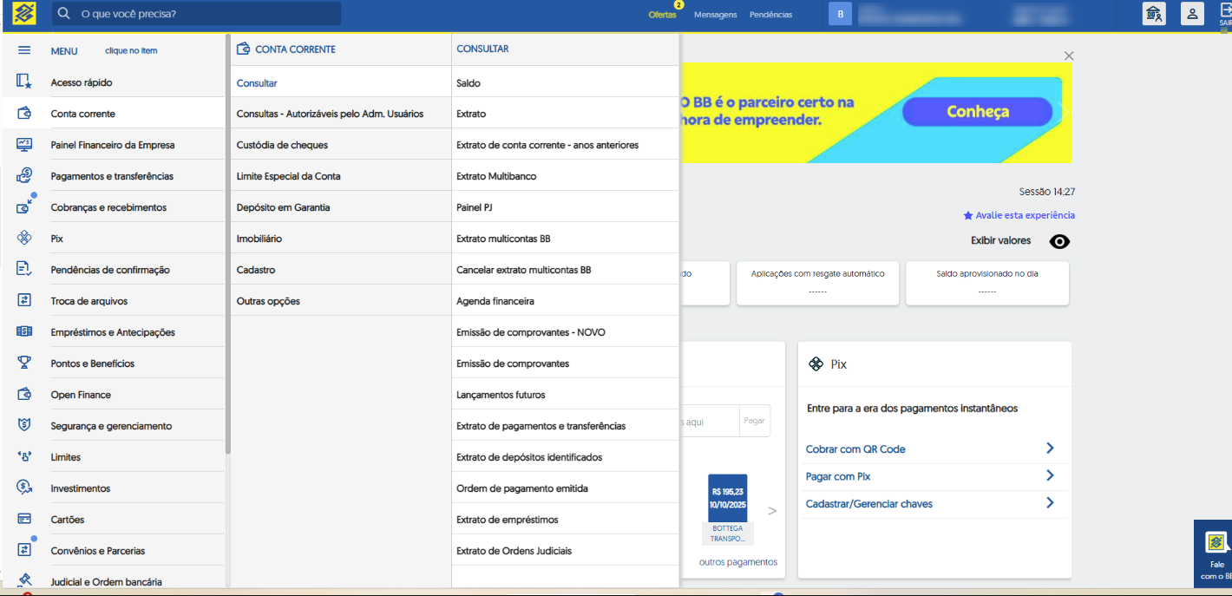Viewport: 1232px width, 596px height.
Task: Open Investimentos via its sidebar icon
Action: (x=23, y=487)
